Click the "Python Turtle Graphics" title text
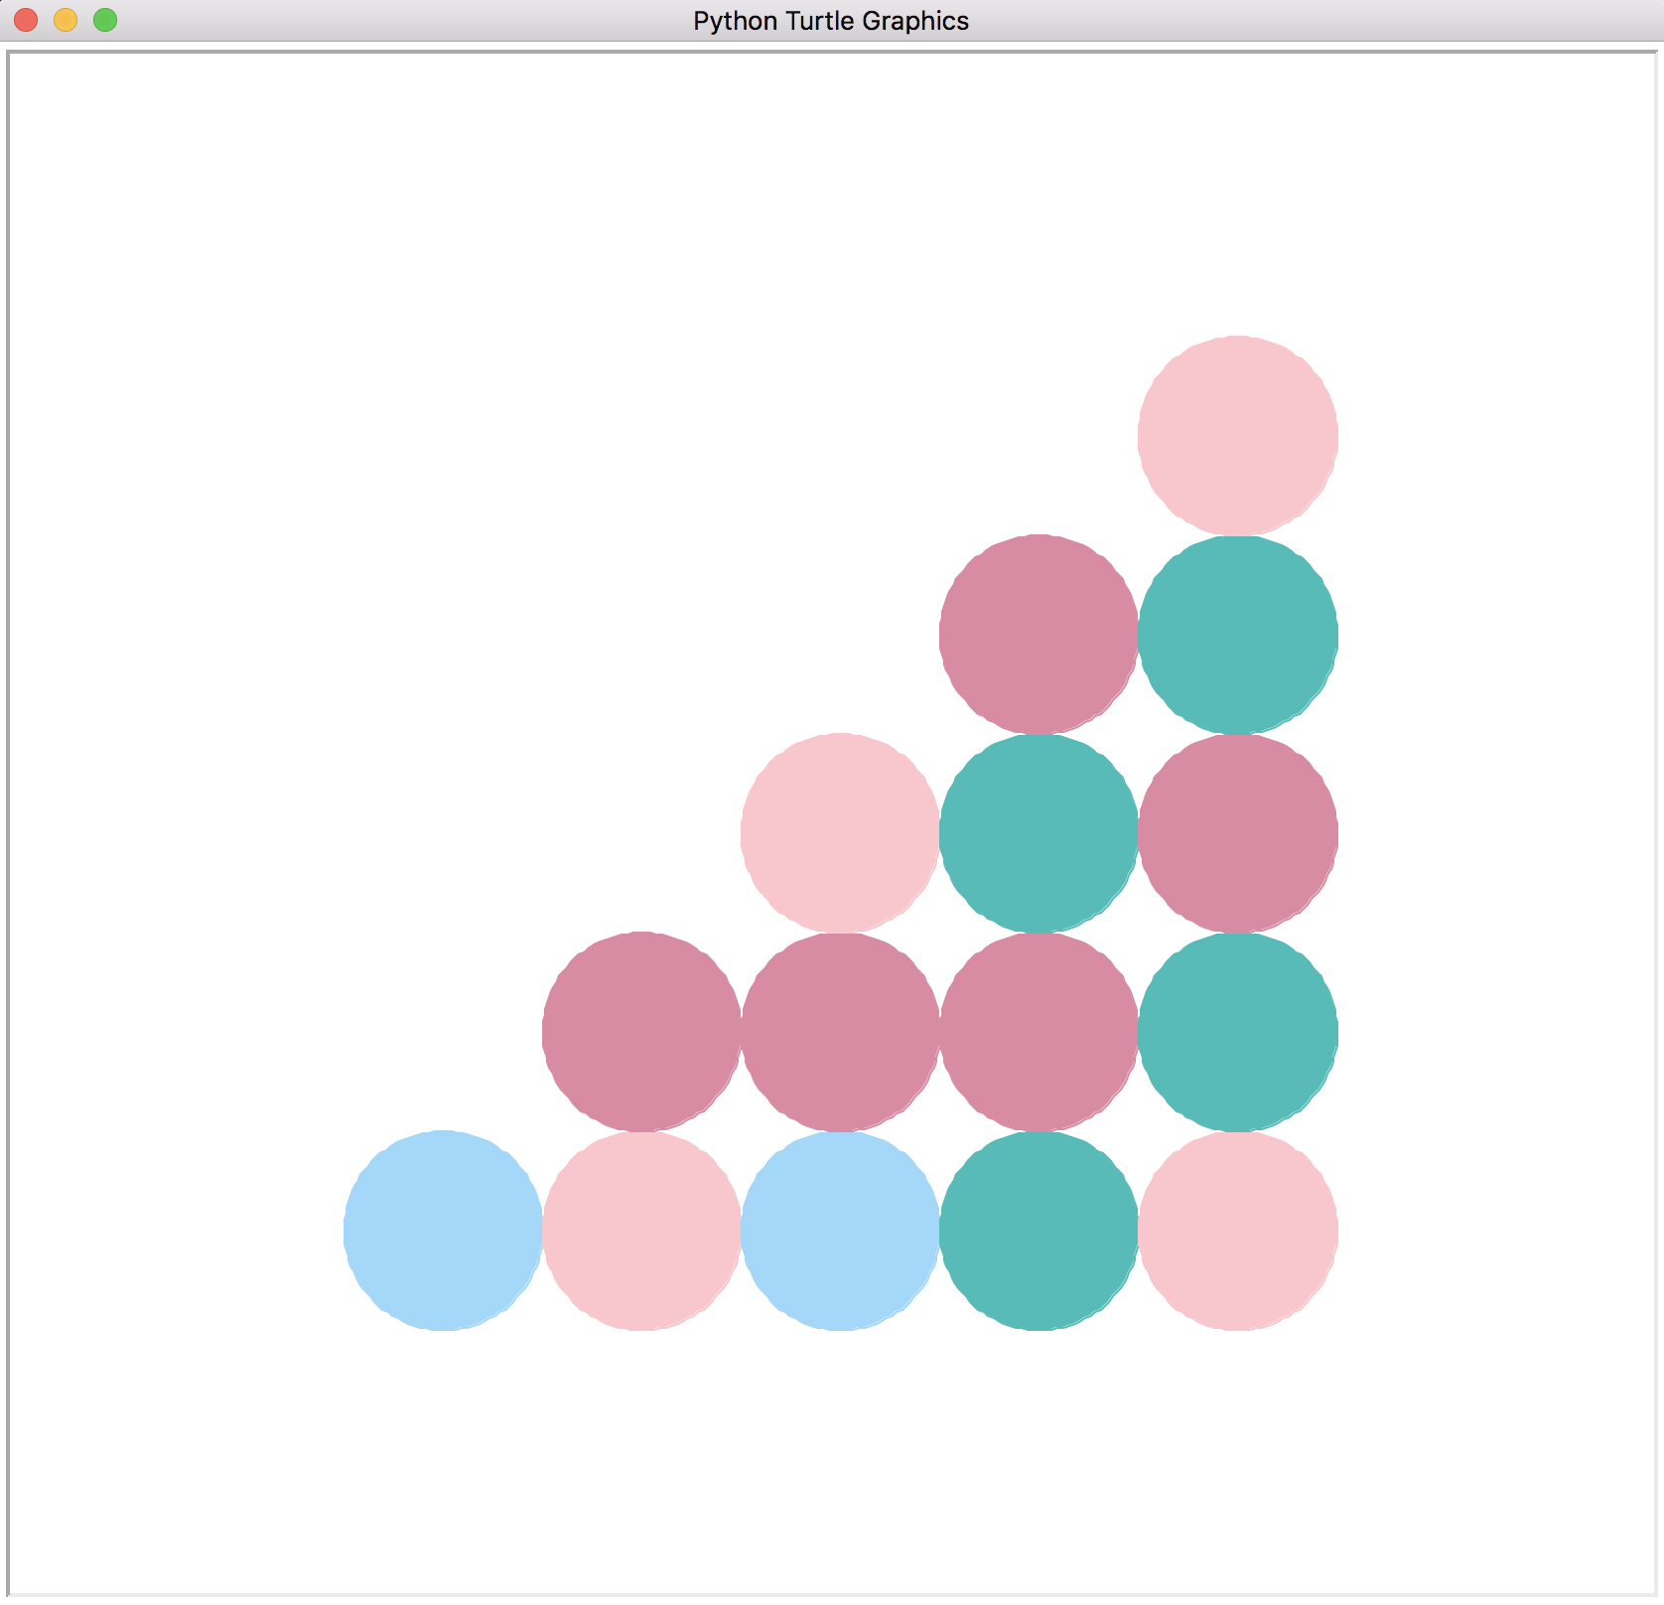The width and height of the screenshot is (1664, 1605). tap(831, 21)
